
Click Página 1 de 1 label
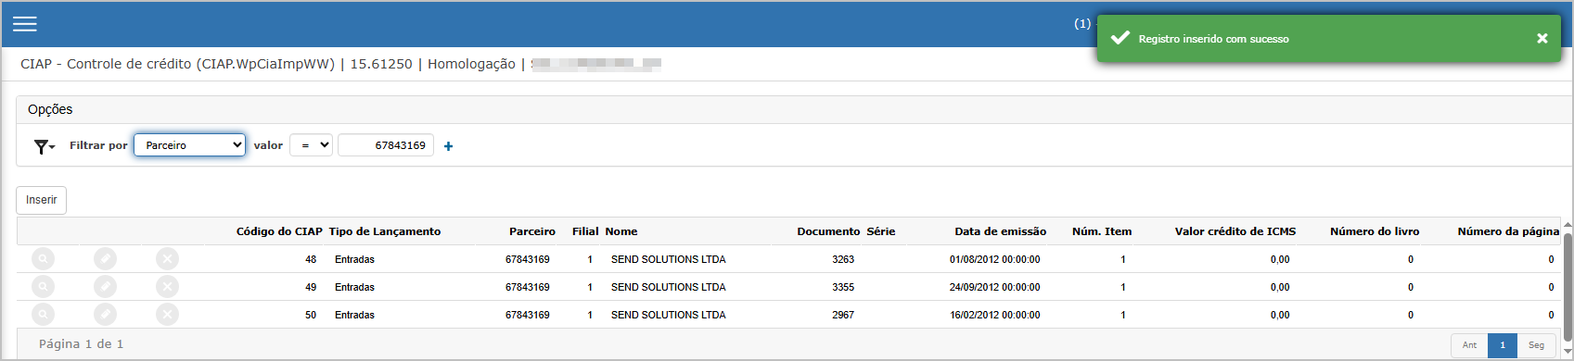pos(81,344)
